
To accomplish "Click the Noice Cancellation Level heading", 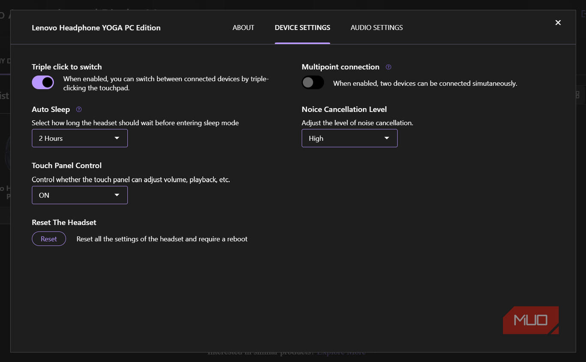I will pyautogui.click(x=344, y=109).
